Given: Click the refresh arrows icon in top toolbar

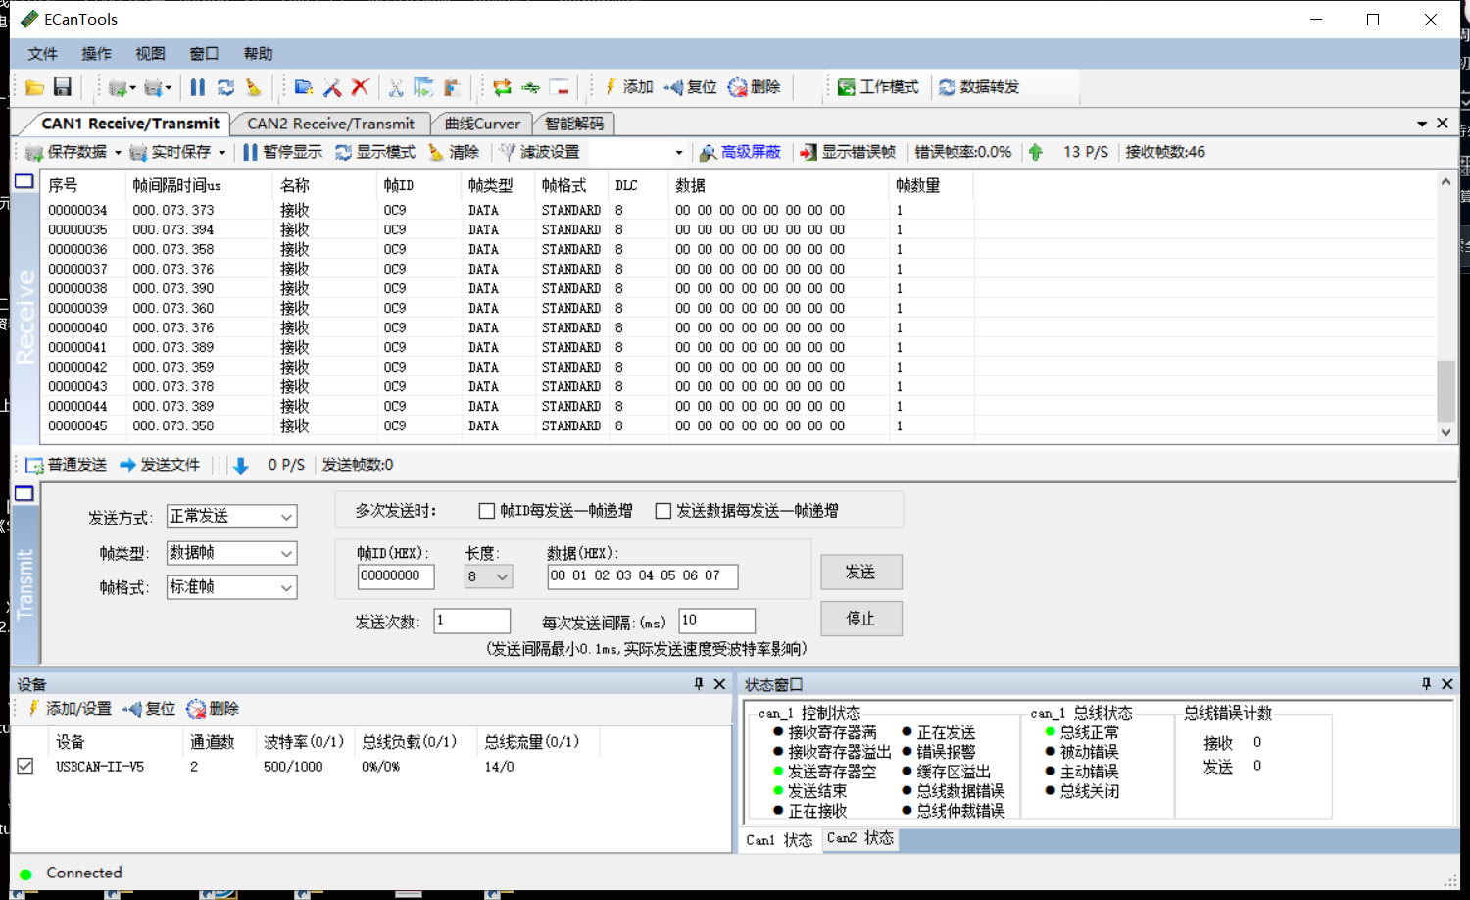Looking at the screenshot, I should point(225,87).
